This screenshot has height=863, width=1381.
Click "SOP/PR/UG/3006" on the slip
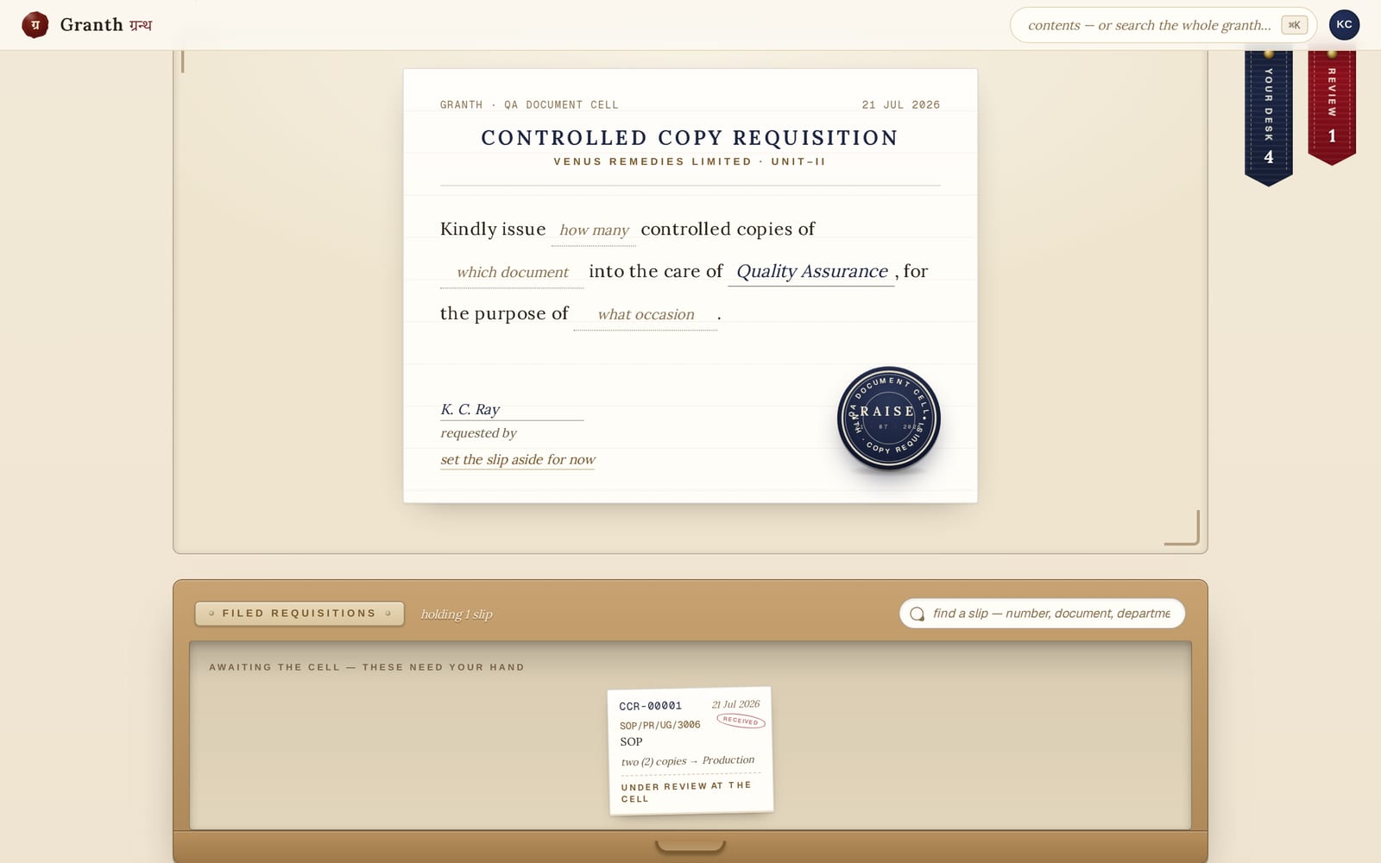(x=660, y=725)
